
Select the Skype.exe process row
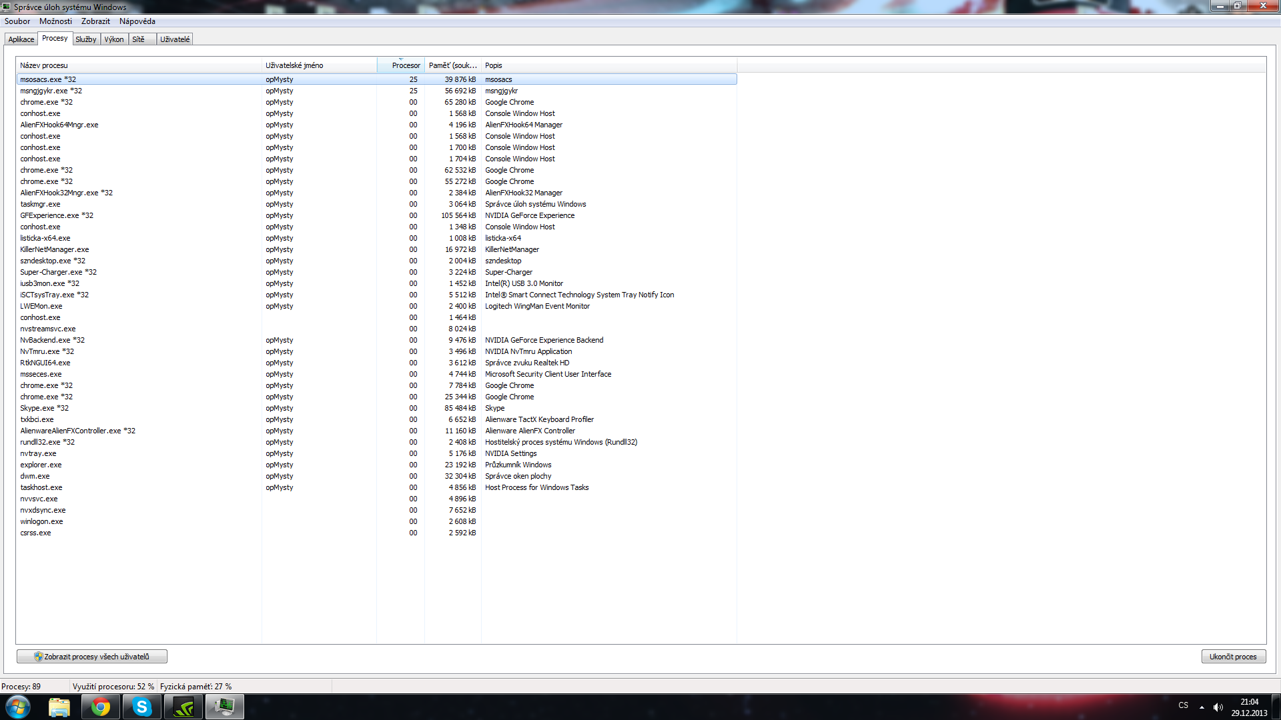coord(44,408)
